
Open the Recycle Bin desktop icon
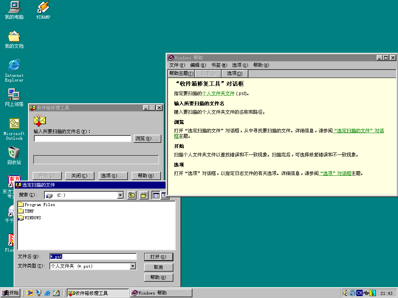click(x=14, y=155)
